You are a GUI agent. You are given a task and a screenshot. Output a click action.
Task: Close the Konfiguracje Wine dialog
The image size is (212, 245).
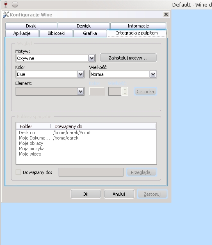pyautogui.click(x=166, y=14)
